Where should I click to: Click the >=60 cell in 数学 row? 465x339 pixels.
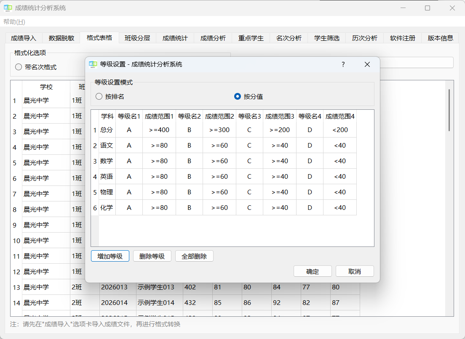coord(219,161)
